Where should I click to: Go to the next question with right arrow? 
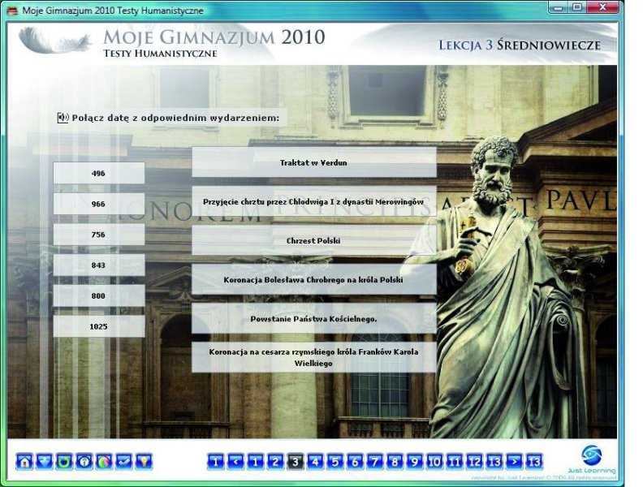(515, 462)
